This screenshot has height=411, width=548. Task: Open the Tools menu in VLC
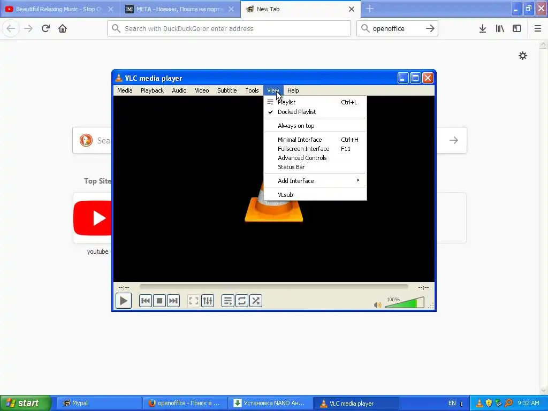pyautogui.click(x=252, y=90)
